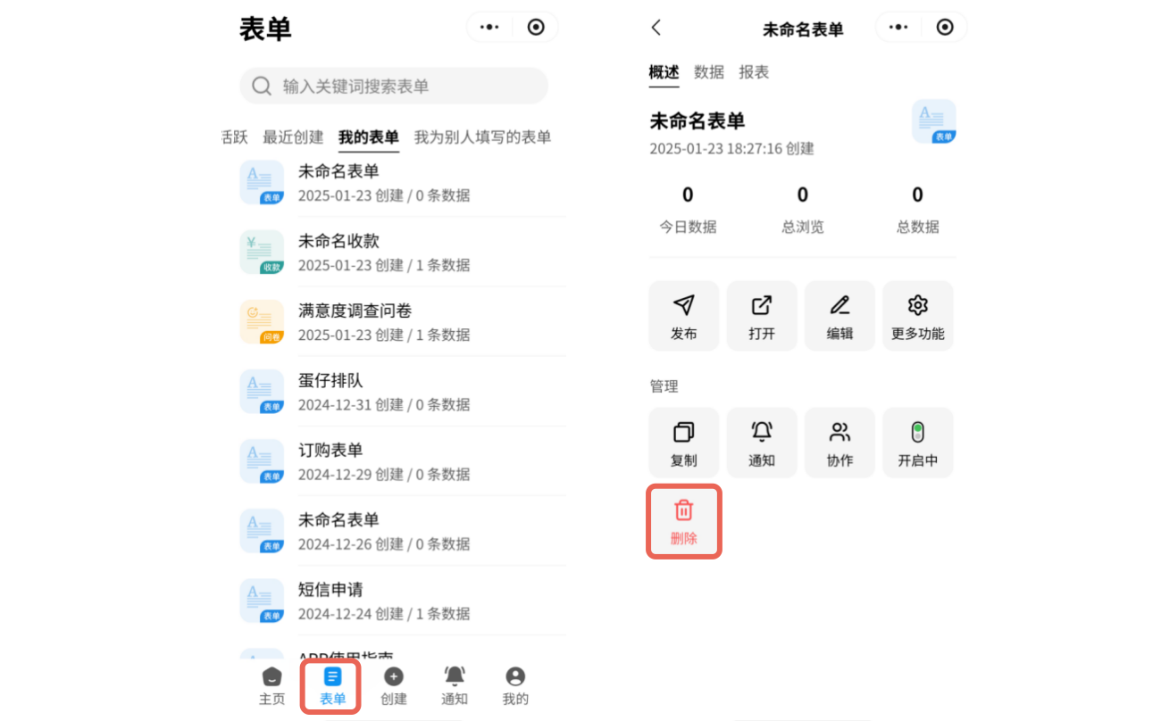Click the 收款 icon for 未命名收款
The image size is (1161, 721).
pos(262,252)
